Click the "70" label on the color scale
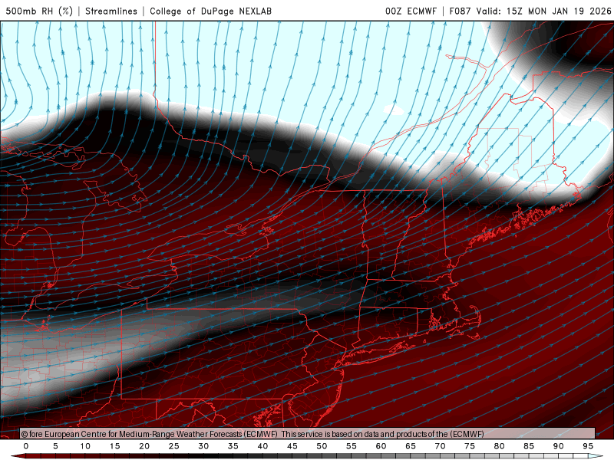 (x=440, y=446)
